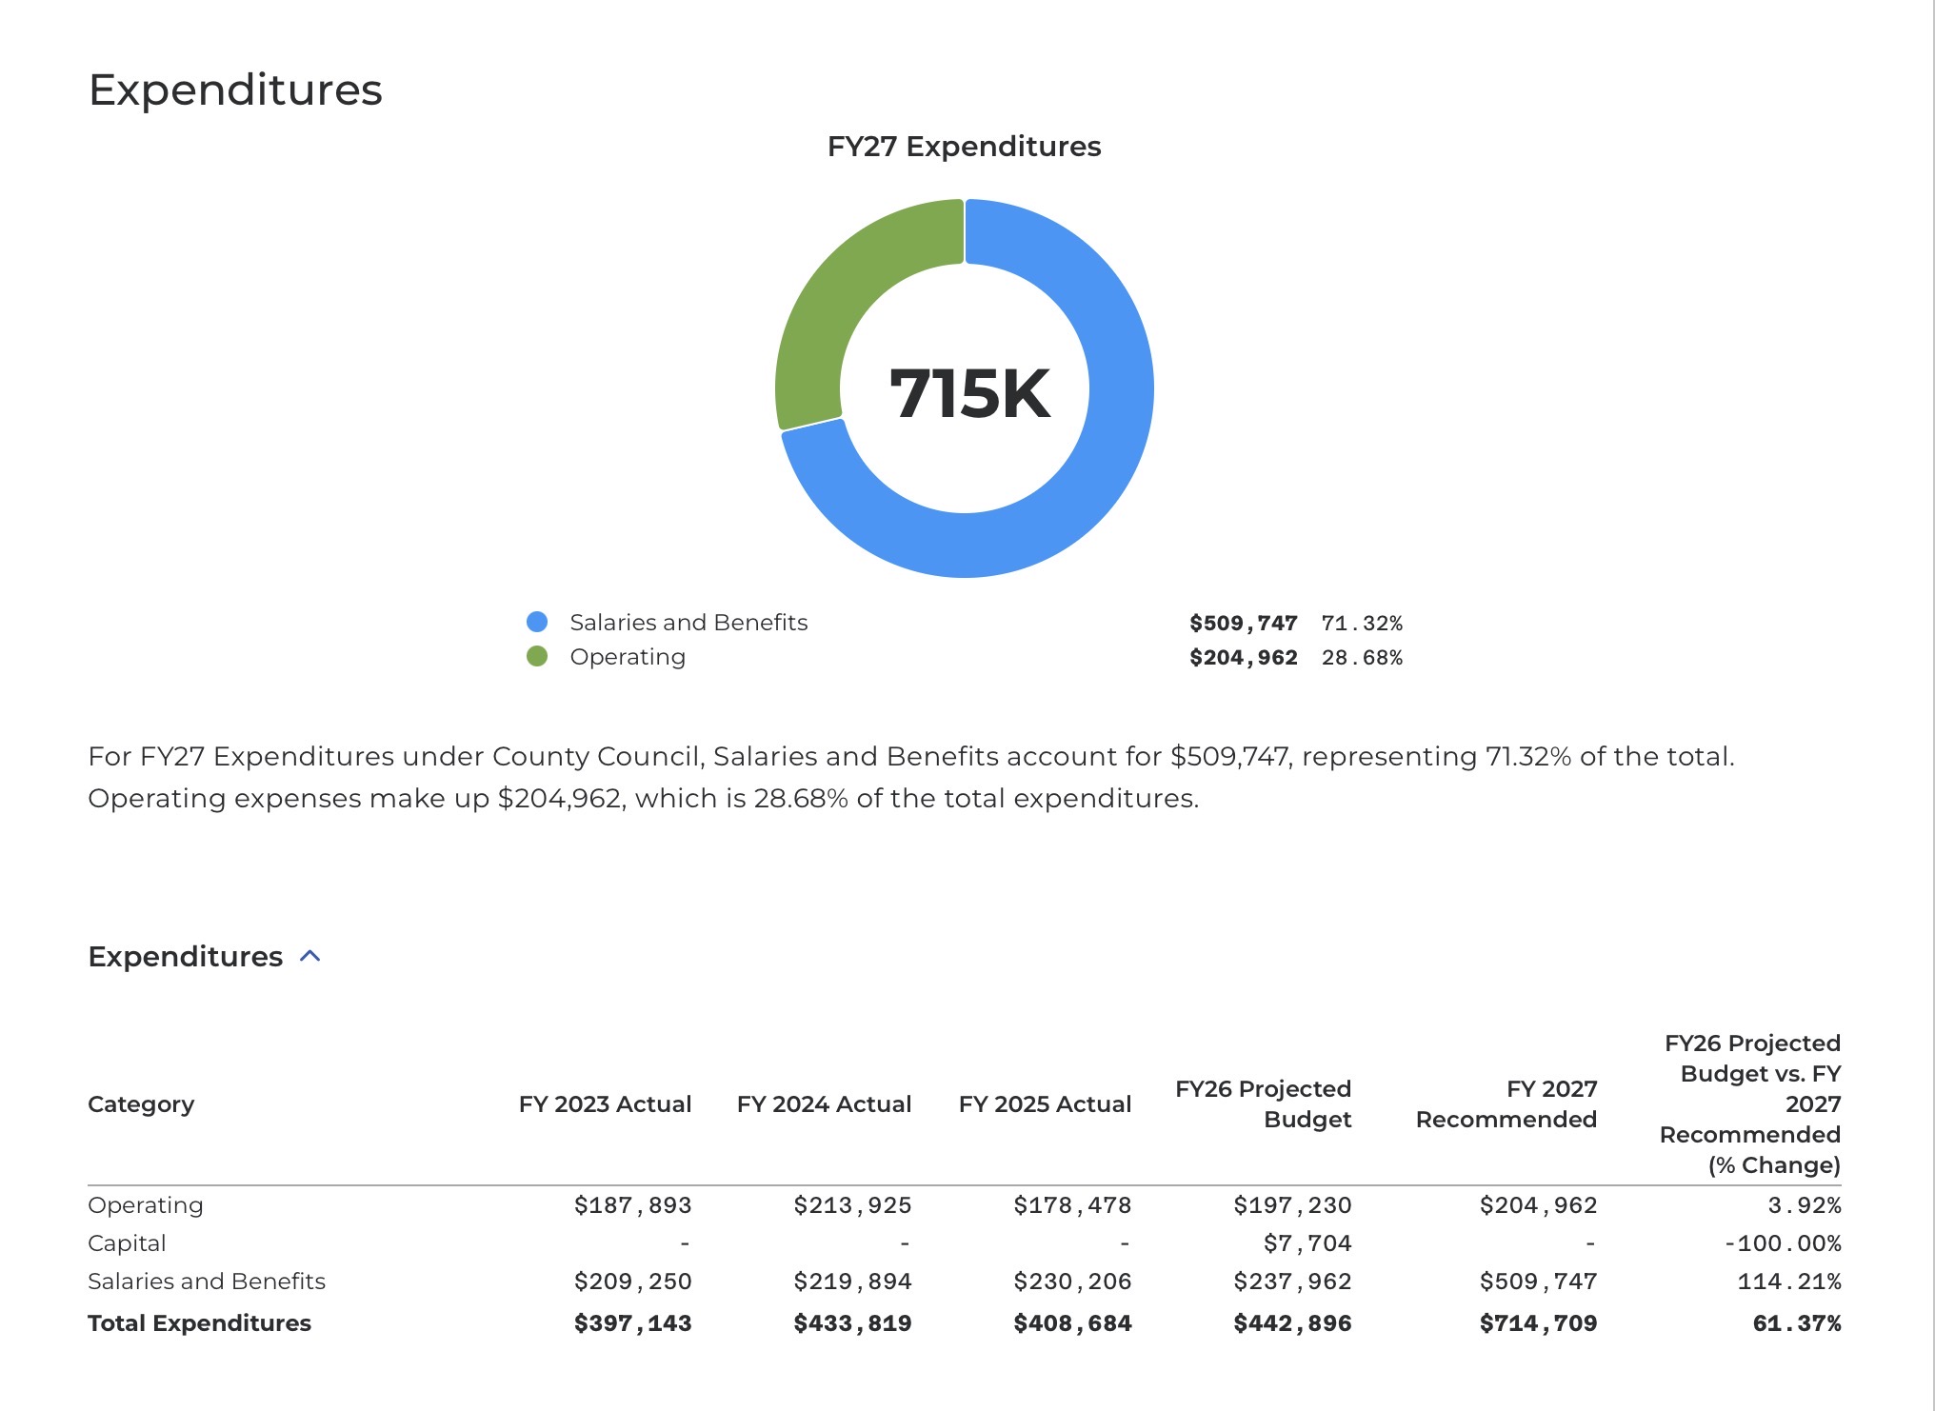Click the FY 2025 Actual column header
Screen dimensions: 1935x1411
pos(1045,1103)
